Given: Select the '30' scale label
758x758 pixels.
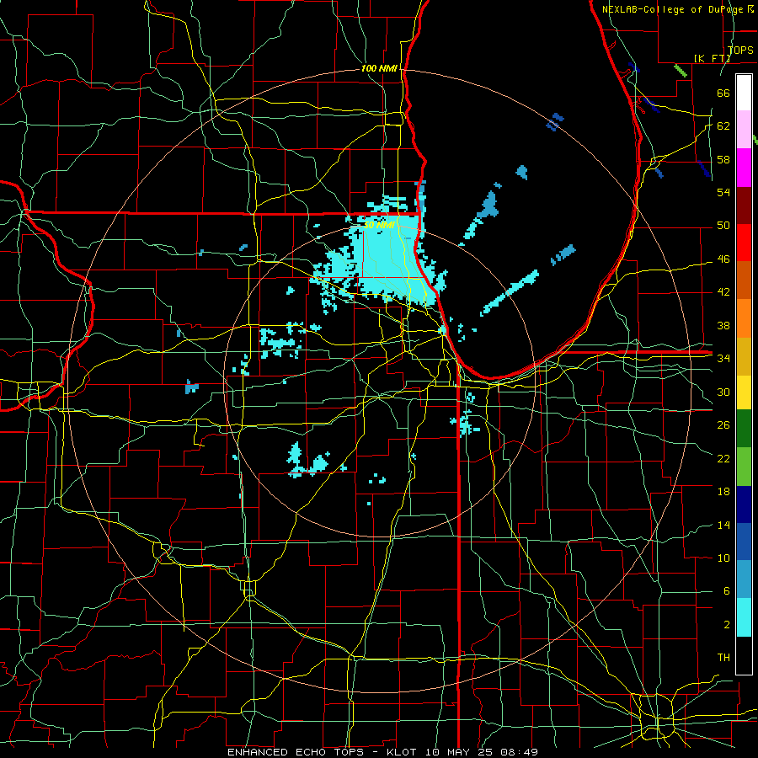Looking at the screenshot, I should (x=723, y=392).
